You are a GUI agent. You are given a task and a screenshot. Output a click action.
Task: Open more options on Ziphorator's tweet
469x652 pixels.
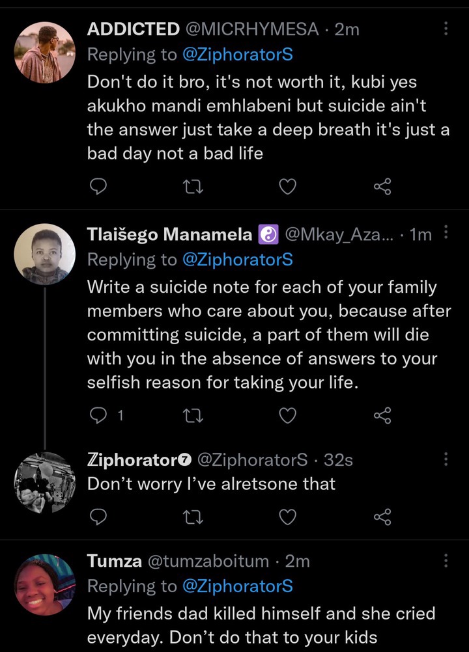[x=446, y=459]
